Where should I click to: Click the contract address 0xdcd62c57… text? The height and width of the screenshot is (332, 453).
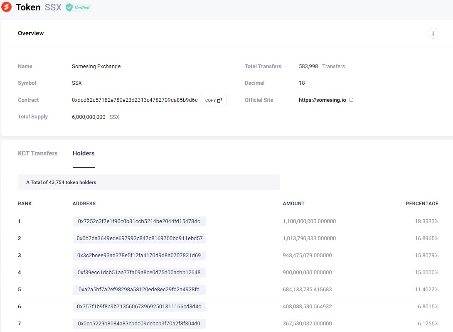tap(135, 100)
